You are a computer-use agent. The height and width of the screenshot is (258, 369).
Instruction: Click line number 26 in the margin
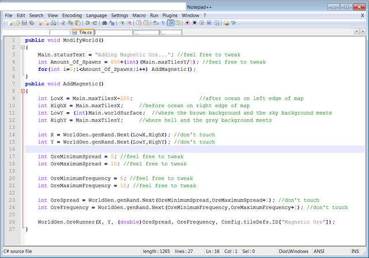[12, 222]
